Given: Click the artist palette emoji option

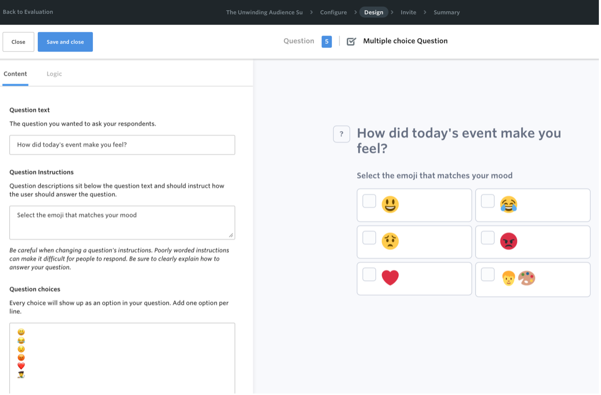Looking at the screenshot, I should coord(526,278).
